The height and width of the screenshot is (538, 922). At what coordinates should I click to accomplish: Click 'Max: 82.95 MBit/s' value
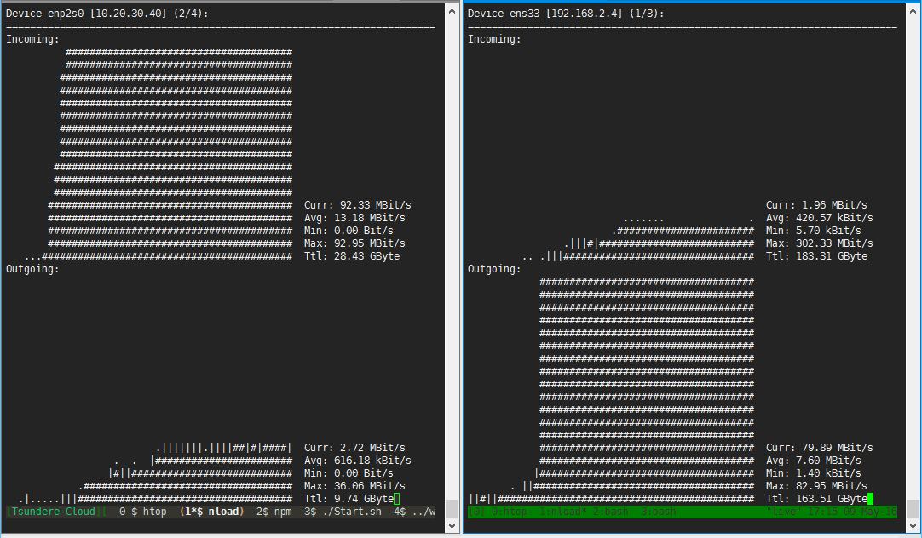point(816,486)
